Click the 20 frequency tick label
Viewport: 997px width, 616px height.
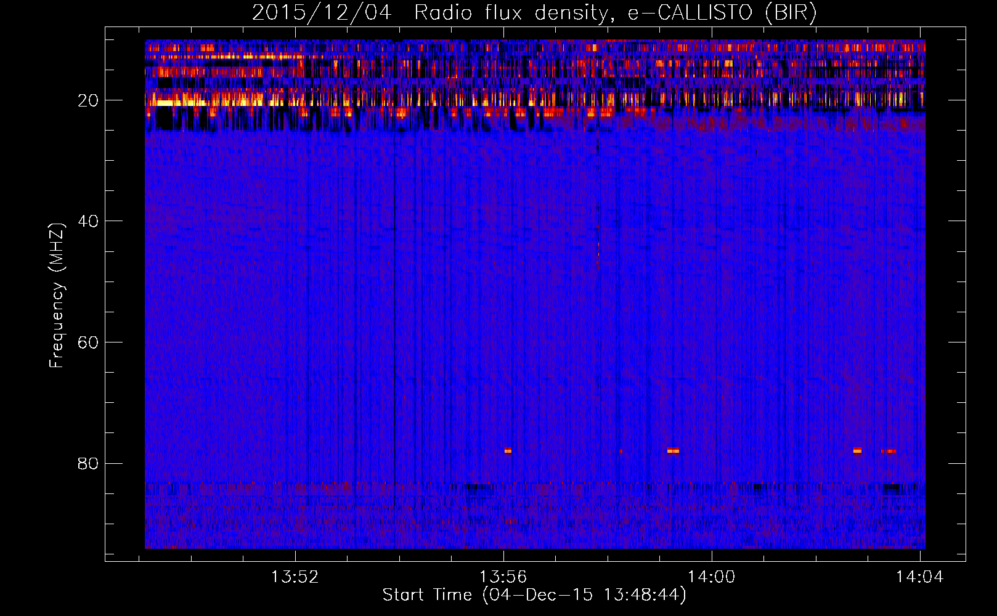coord(89,100)
